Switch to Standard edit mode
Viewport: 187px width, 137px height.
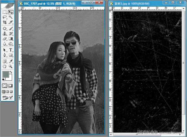click(x=5, y=86)
